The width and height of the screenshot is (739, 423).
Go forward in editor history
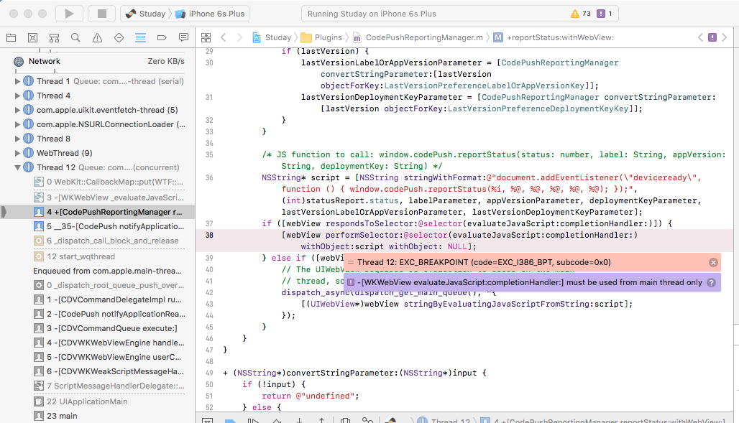coord(239,37)
